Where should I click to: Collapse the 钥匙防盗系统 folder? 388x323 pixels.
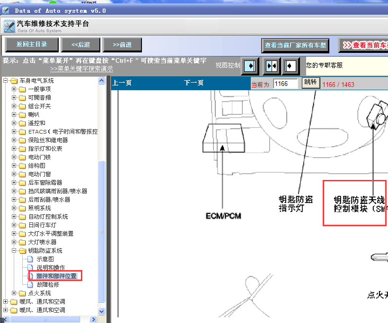pyautogui.click(x=14, y=251)
